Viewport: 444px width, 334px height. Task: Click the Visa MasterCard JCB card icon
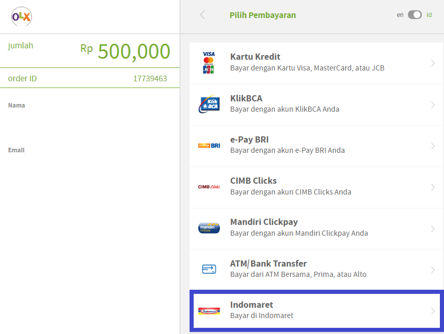209,63
